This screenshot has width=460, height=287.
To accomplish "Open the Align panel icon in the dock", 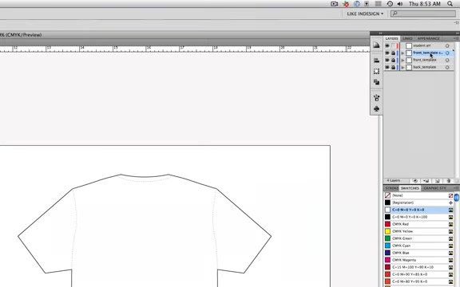I will pyautogui.click(x=376, y=61).
